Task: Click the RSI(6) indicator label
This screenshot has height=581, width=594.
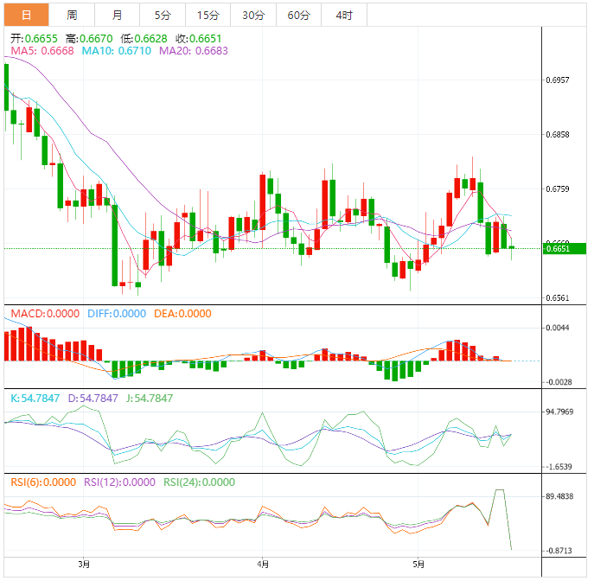Action: point(42,483)
